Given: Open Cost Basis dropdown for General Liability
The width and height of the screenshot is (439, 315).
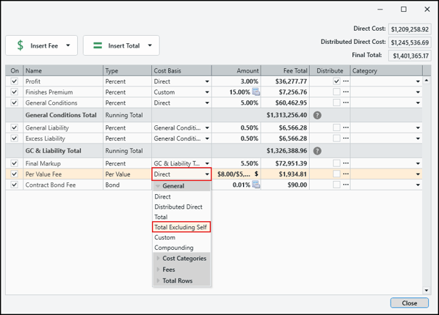Looking at the screenshot, I should click(x=207, y=128).
